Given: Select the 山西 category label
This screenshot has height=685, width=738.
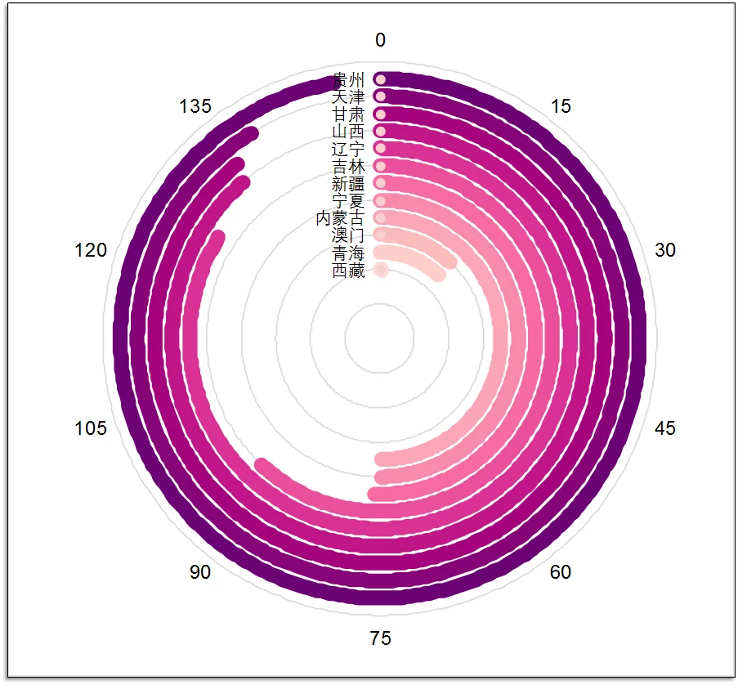Looking at the screenshot, I should coord(349,132).
